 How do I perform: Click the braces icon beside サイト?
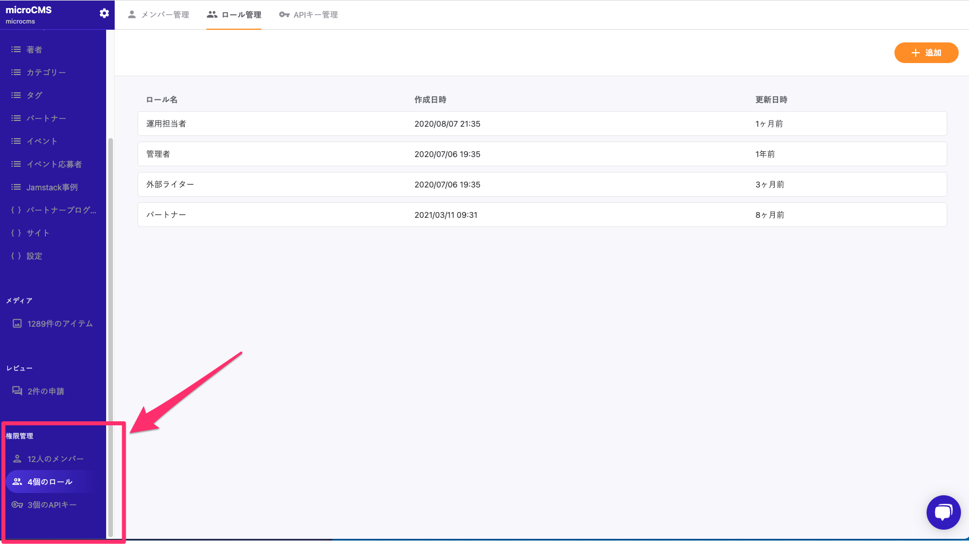[x=16, y=233]
